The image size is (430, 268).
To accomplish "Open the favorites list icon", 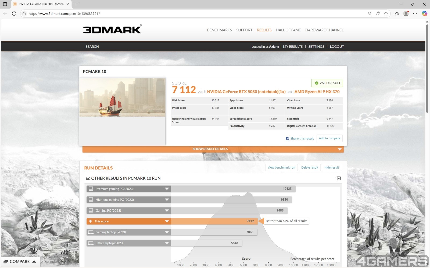I will tap(397, 14).
